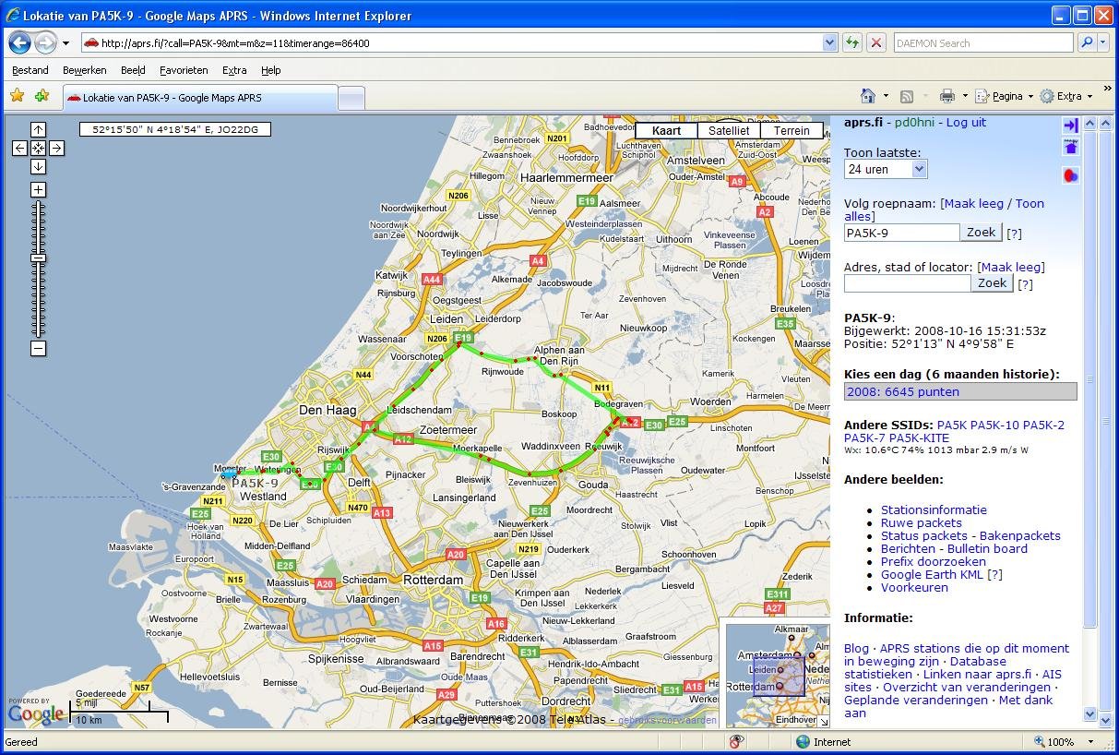Screen dimensions: 1119x755
Task: Expand the Extra menu dropdown arrow
Action: [x=1089, y=96]
